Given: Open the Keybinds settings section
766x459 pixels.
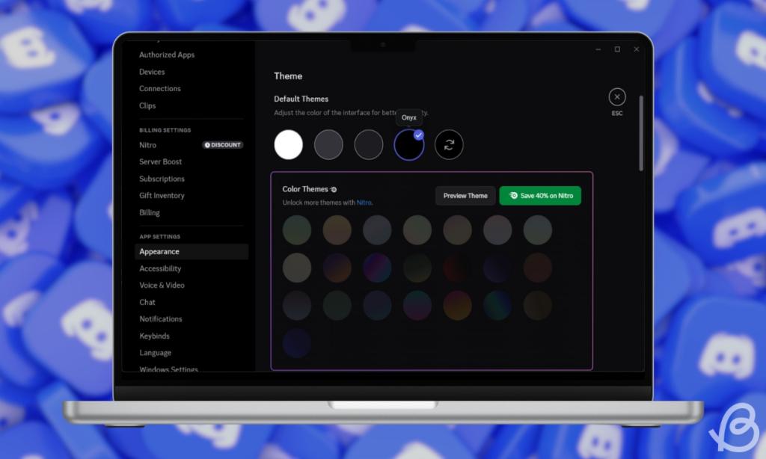Looking at the screenshot, I should pos(154,336).
